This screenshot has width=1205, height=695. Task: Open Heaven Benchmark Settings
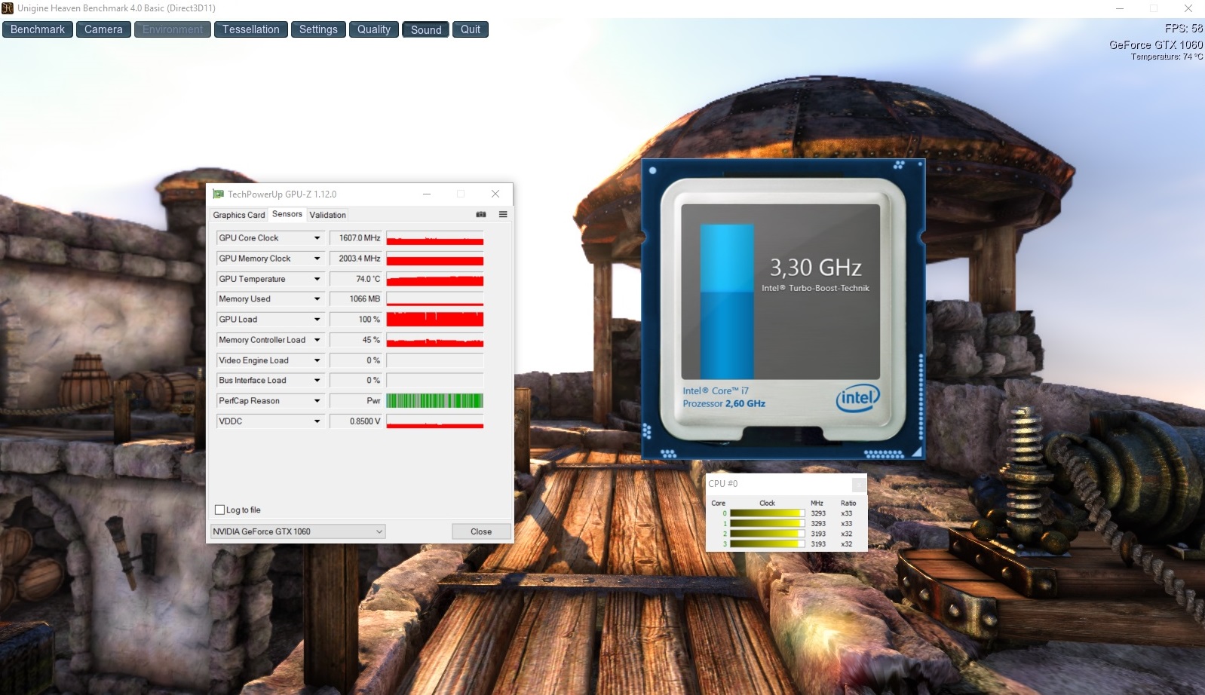[318, 29]
